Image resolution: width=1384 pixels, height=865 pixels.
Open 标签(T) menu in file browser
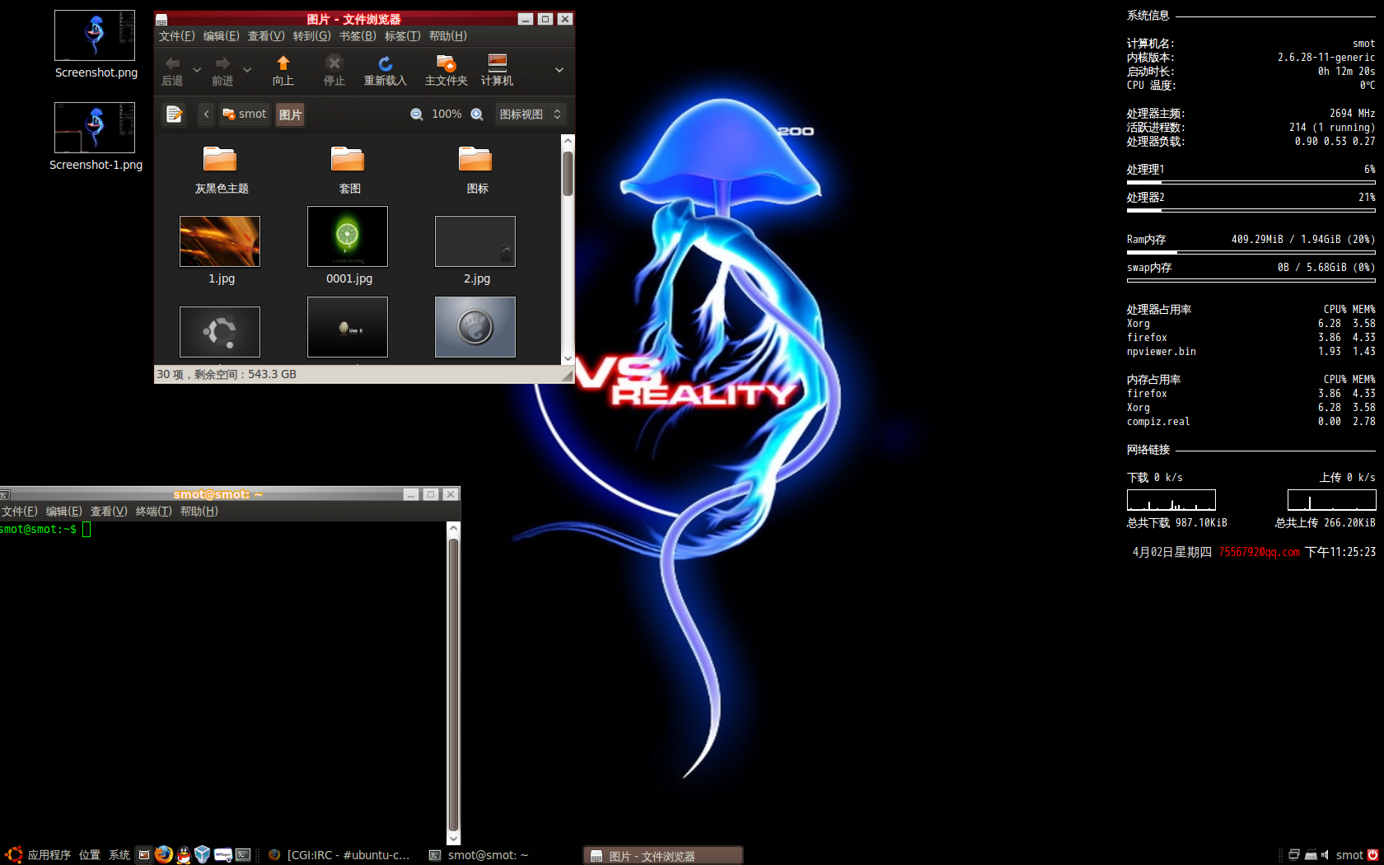click(403, 36)
